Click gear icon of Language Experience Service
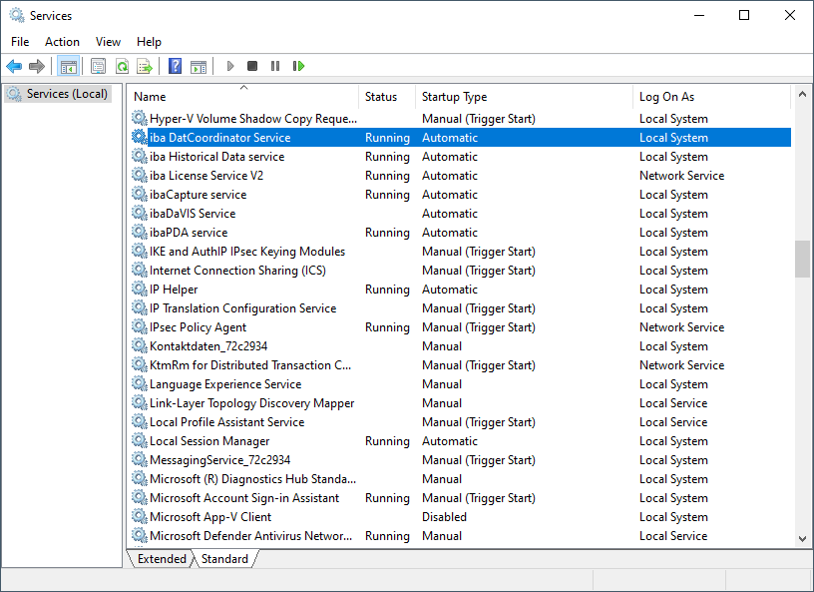 (x=139, y=383)
